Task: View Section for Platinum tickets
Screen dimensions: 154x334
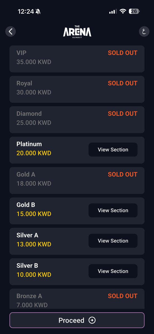Action: [113, 150]
